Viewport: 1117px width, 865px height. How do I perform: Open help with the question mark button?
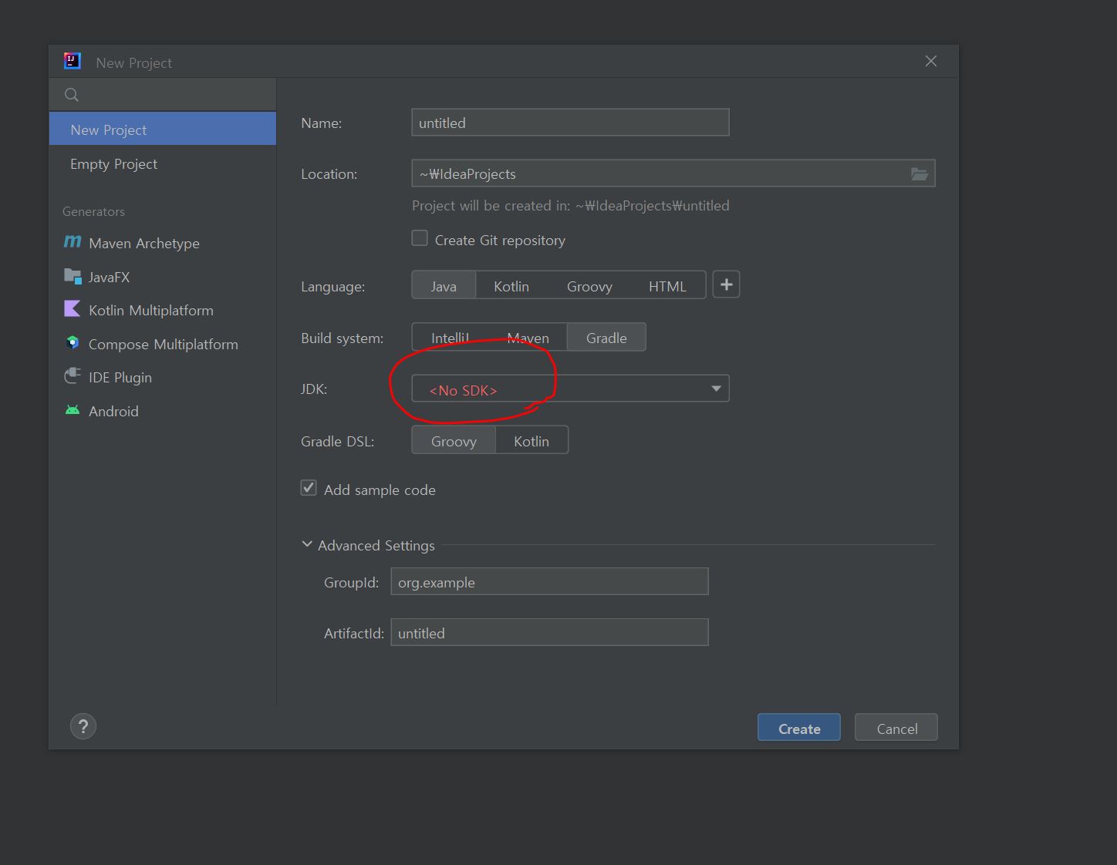[x=83, y=726]
